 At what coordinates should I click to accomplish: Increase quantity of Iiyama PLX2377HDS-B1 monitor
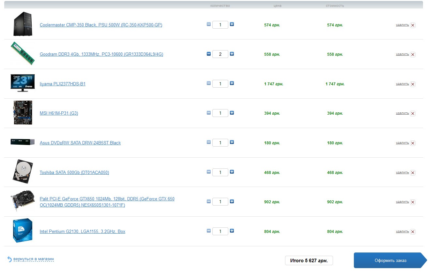tap(232, 83)
